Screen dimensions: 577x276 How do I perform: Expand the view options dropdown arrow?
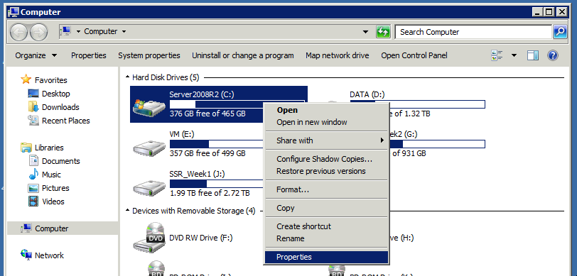pyautogui.click(x=514, y=55)
